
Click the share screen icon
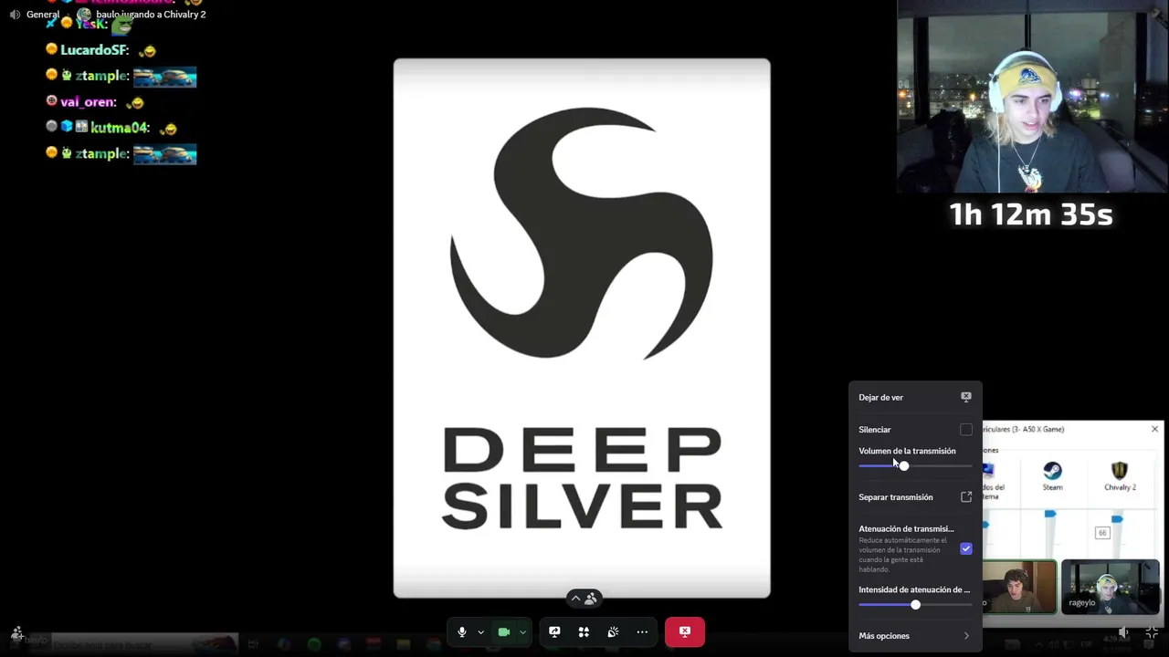[x=554, y=631]
